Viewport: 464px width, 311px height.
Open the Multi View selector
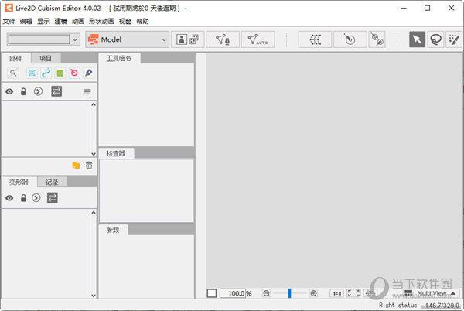[x=432, y=293]
